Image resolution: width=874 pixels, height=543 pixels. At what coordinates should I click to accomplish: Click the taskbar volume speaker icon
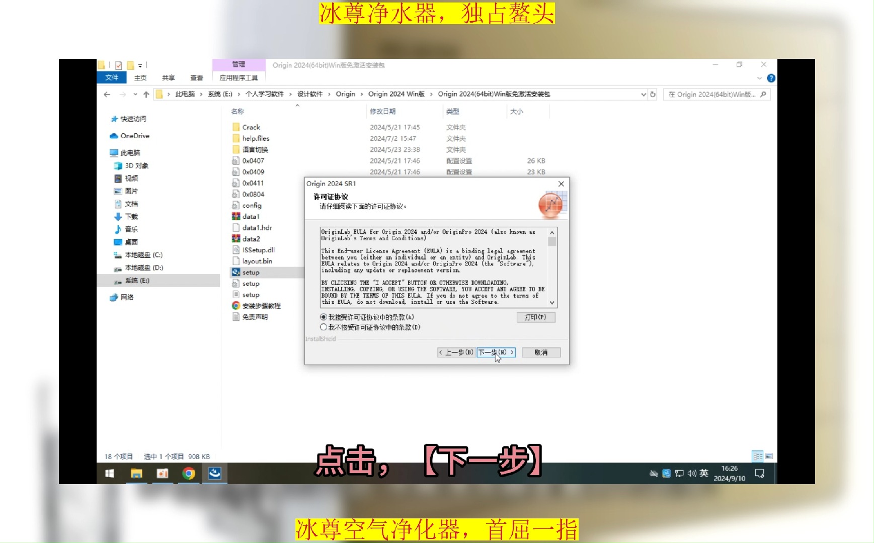tap(691, 473)
